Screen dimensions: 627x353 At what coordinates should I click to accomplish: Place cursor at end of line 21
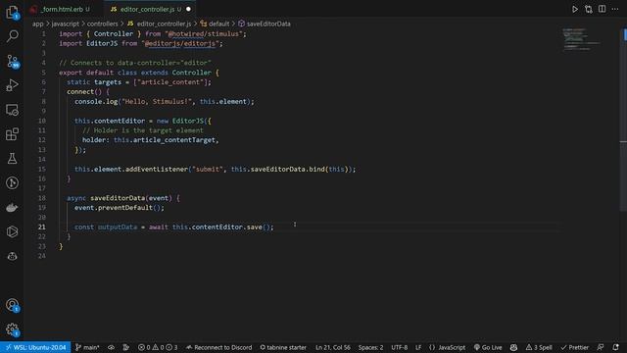click(x=274, y=227)
